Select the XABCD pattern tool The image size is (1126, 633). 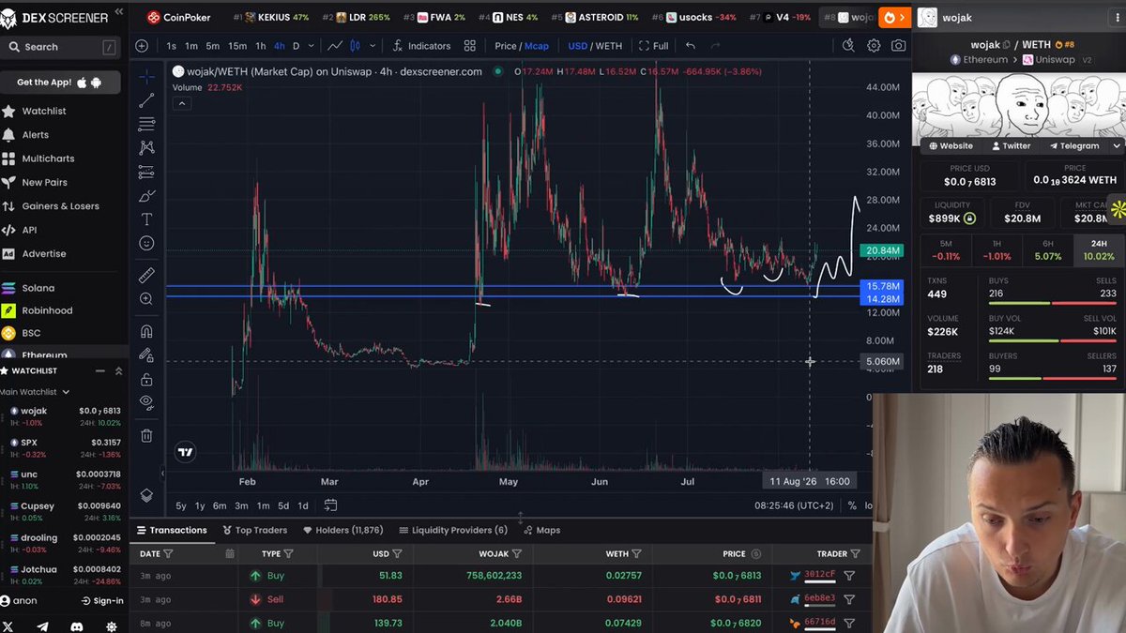(x=146, y=148)
